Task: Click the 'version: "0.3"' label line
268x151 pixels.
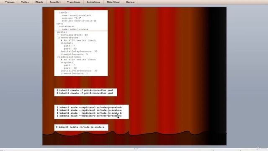Action: point(72,18)
